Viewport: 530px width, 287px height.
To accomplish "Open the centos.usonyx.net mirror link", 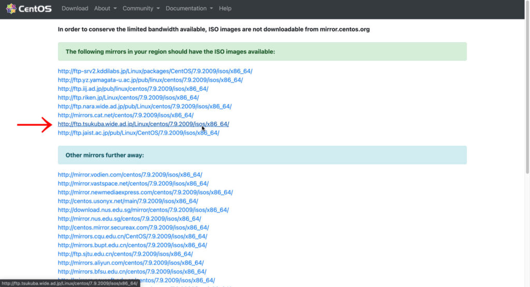I will coord(128,201).
